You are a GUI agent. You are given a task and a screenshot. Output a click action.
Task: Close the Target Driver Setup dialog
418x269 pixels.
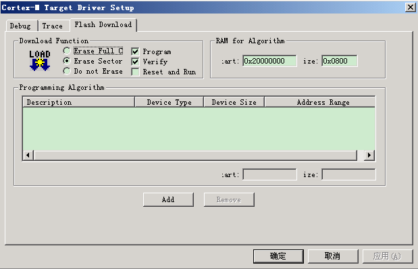[411, 7]
